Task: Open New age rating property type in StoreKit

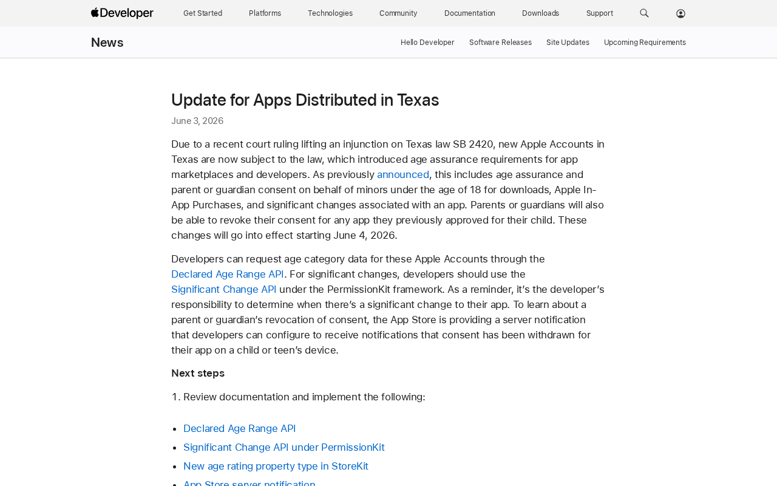Action: tap(276, 466)
